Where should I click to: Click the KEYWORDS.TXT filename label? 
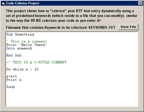(x=102, y=28)
